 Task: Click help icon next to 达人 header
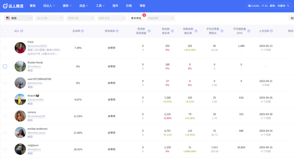[x=22, y=31]
